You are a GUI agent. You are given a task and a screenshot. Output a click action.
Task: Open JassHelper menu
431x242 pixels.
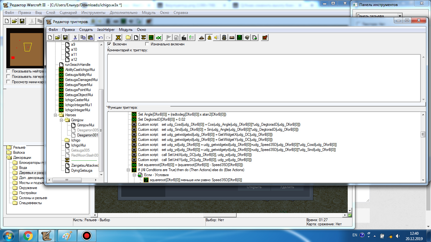coord(106,30)
